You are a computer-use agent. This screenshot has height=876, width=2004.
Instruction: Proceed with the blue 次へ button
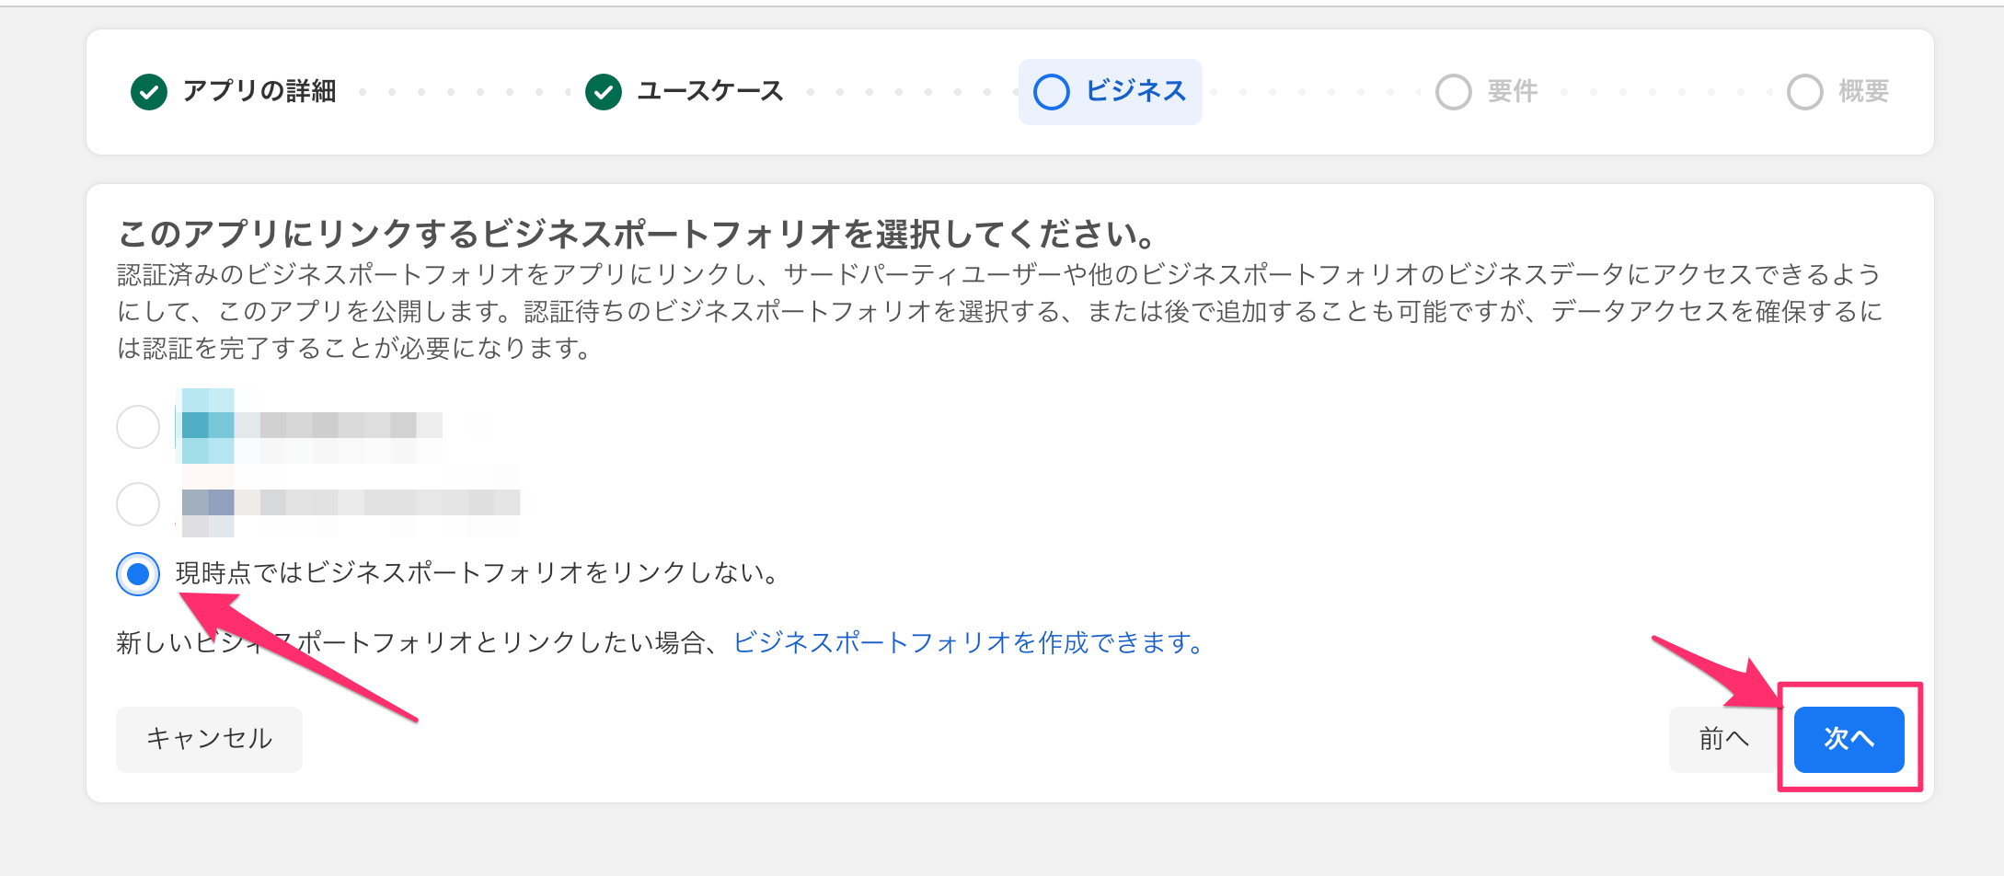pyautogui.click(x=1849, y=739)
